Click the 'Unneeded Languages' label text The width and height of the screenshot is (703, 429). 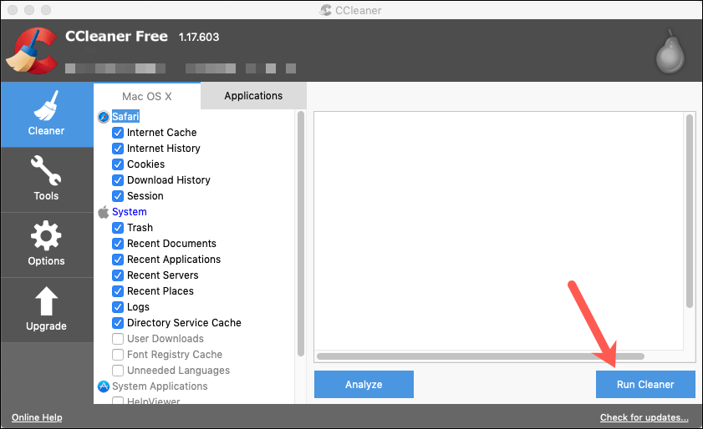coord(178,371)
